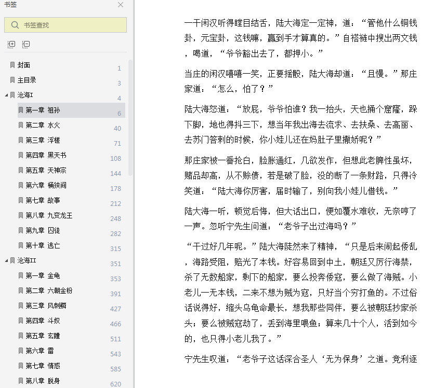The width and height of the screenshot is (434, 388).
Task: Click the search magnifier icon
Action: 15,25
